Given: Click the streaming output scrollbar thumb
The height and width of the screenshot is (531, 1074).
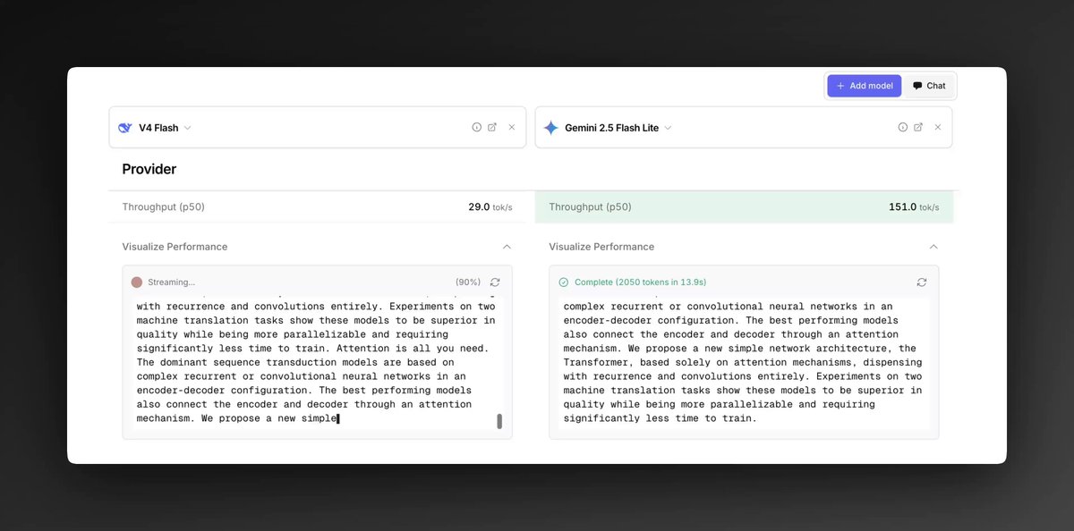Looking at the screenshot, I should (499, 421).
